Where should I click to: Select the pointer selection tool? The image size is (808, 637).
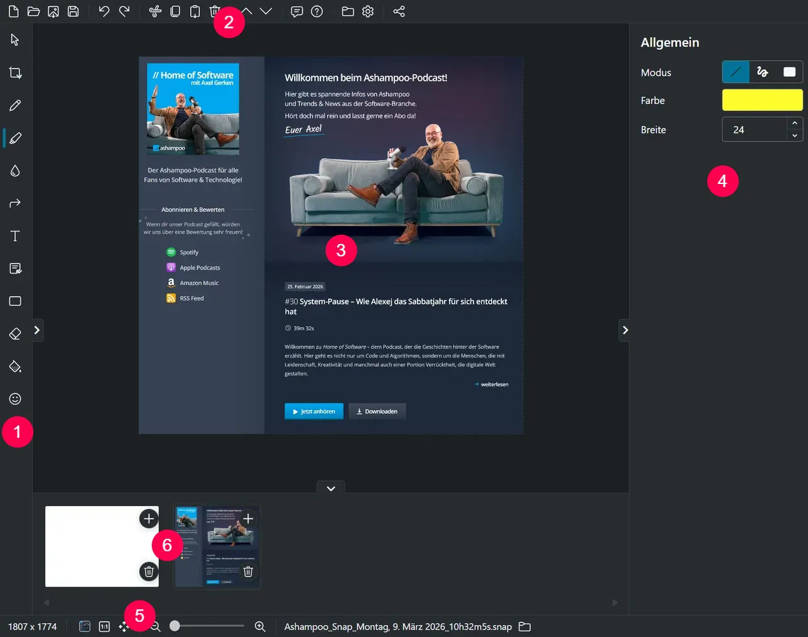15,40
